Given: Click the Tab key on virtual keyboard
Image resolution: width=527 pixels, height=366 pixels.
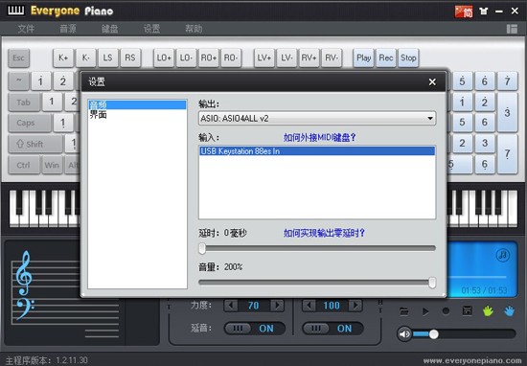Looking at the screenshot, I should point(24,103).
